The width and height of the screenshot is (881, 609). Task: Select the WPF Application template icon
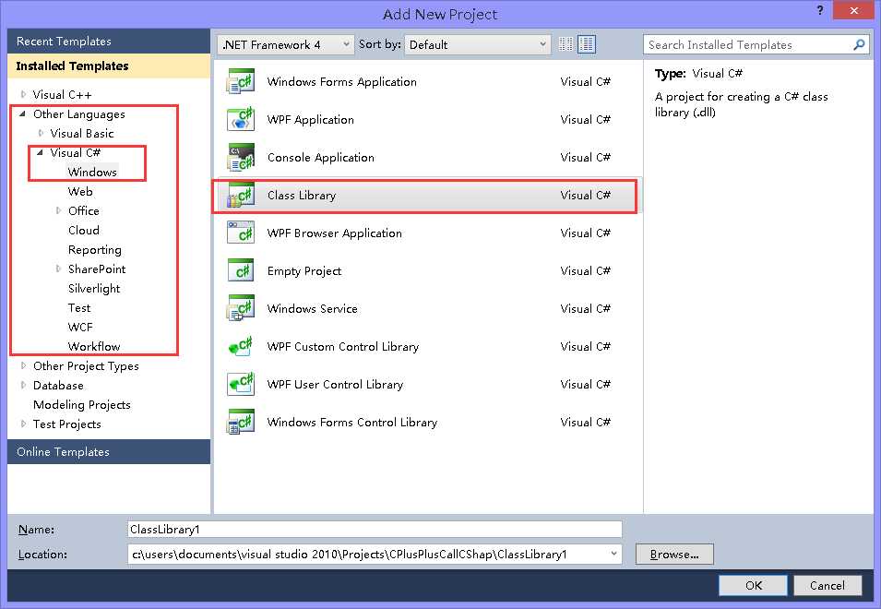click(241, 119)
